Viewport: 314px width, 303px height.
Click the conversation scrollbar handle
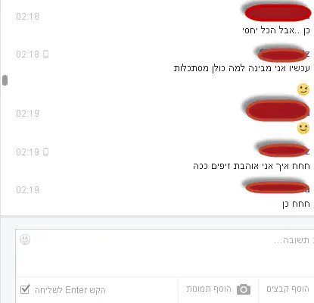click(5, 80)
